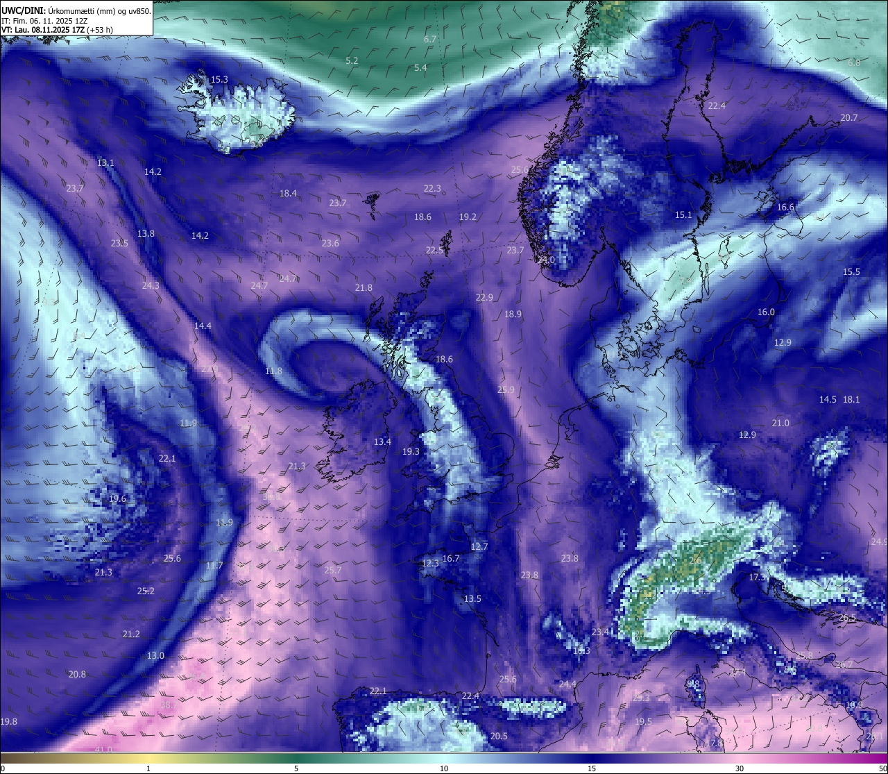888x774 pixels.
Task: Click the 0 tick on the color scale
Action: pos(3,768)
